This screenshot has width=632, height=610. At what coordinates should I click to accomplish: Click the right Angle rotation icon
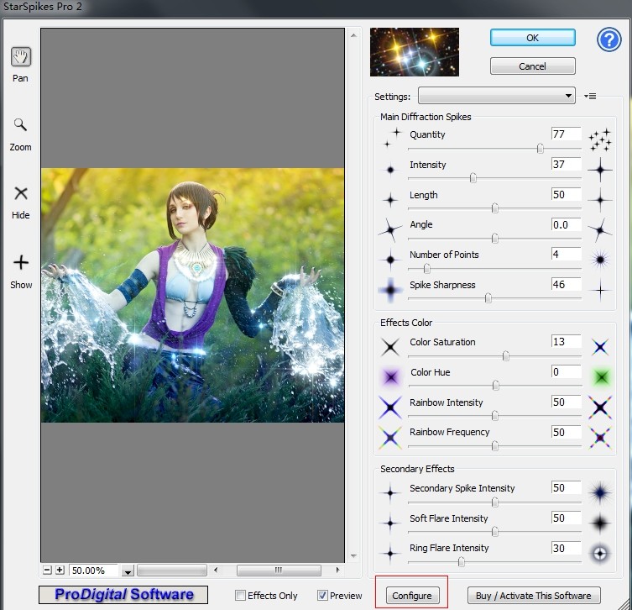[x=600, y=230]
